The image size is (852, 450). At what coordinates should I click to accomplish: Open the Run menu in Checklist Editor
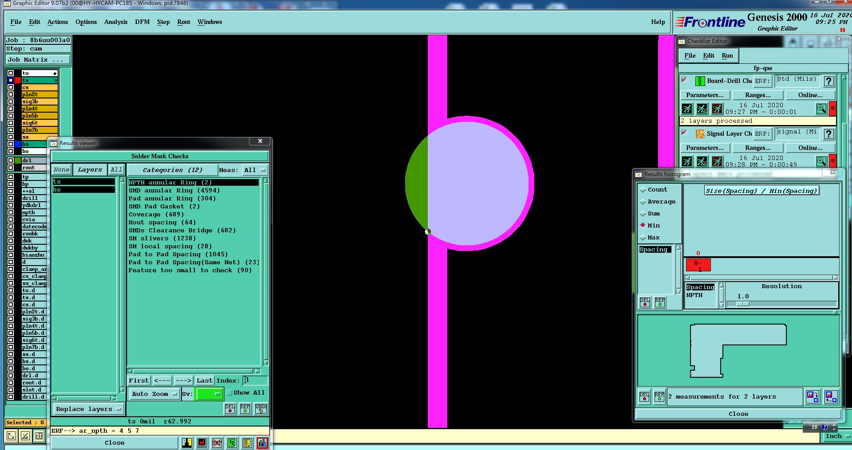[x=727, y=56]
